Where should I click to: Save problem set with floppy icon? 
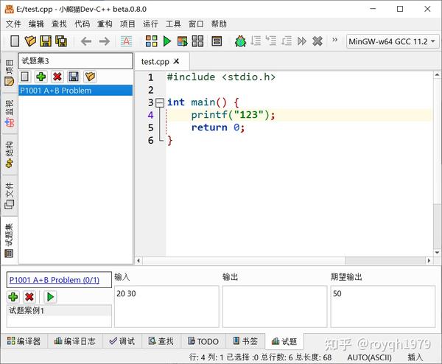pos(74,77)
